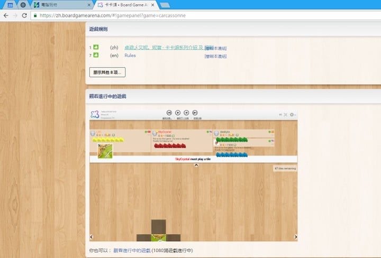Click the next-step replay button
381x258 pixels.
tap(186, 113)
